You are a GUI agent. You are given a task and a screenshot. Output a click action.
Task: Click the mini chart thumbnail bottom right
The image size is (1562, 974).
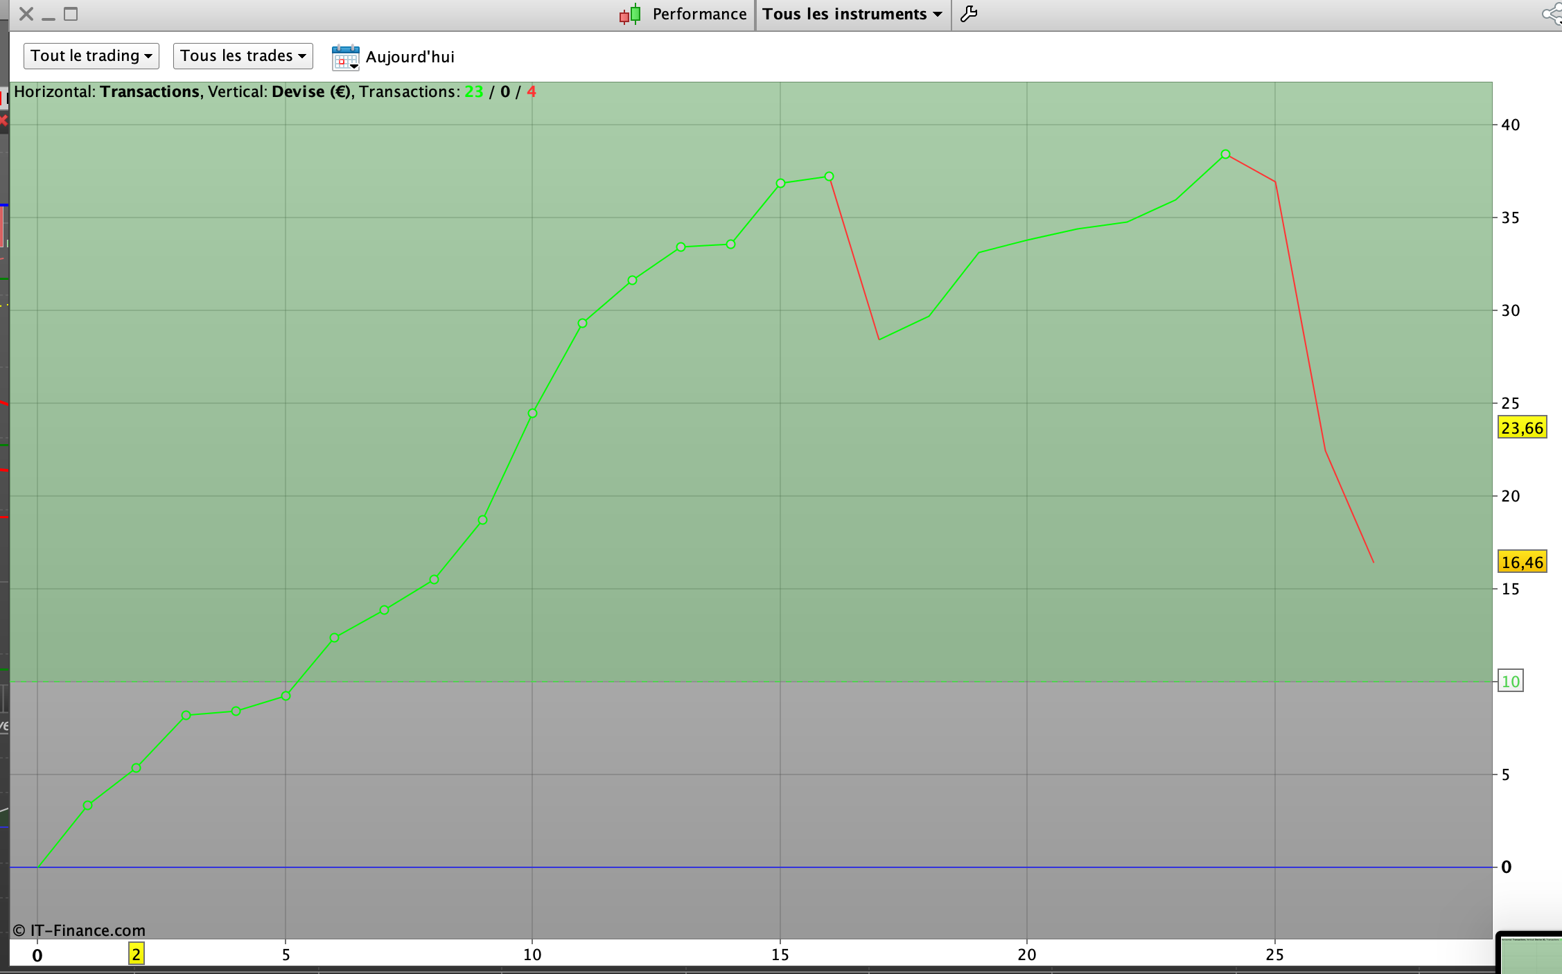[x=1530, y=955]
